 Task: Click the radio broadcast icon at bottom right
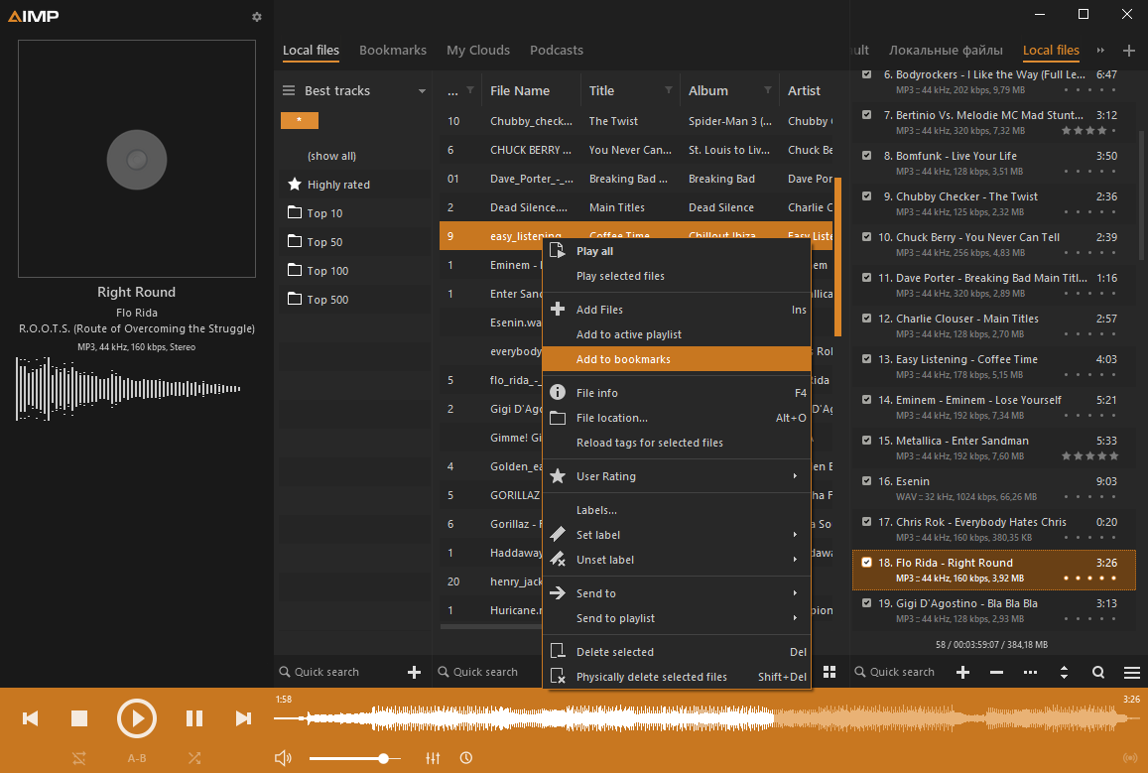[x=1130, y=758]
